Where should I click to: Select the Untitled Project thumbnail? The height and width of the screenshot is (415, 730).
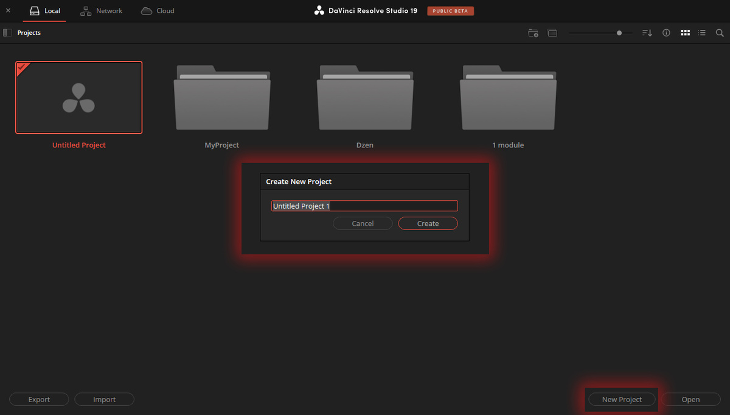tap(79, 97)
